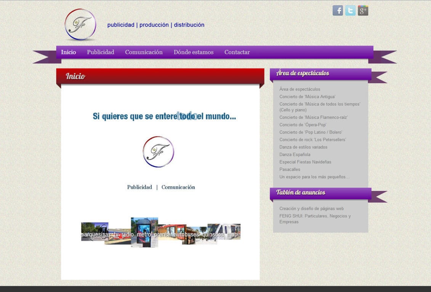Screen dimensions: 431x292
Task: Open 'Un espacio para los más pequeños' link
Action: (314, 177)
